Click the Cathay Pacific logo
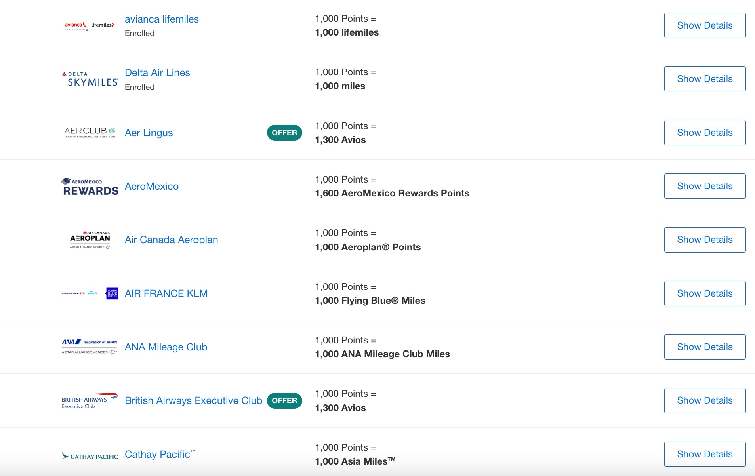 (x=90, y=454)
